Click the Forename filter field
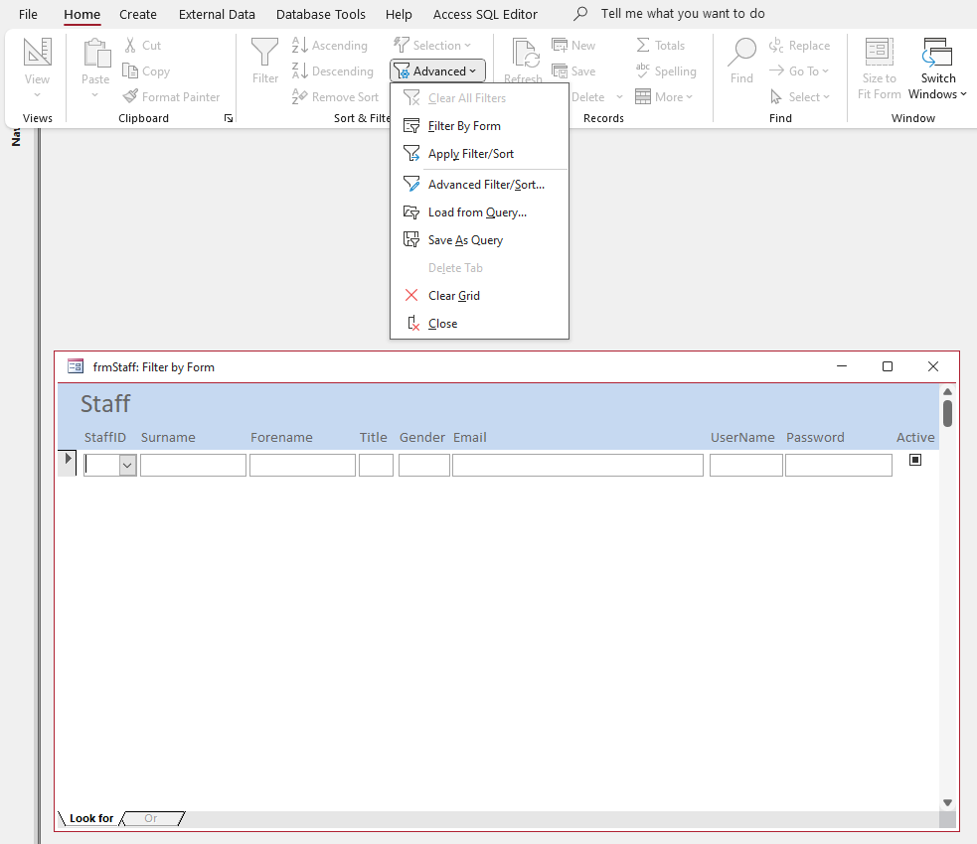This screenshot has height=844, width=977. 302,465
